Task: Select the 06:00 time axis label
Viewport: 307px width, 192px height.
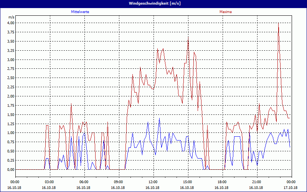Action: coord(84,182)
